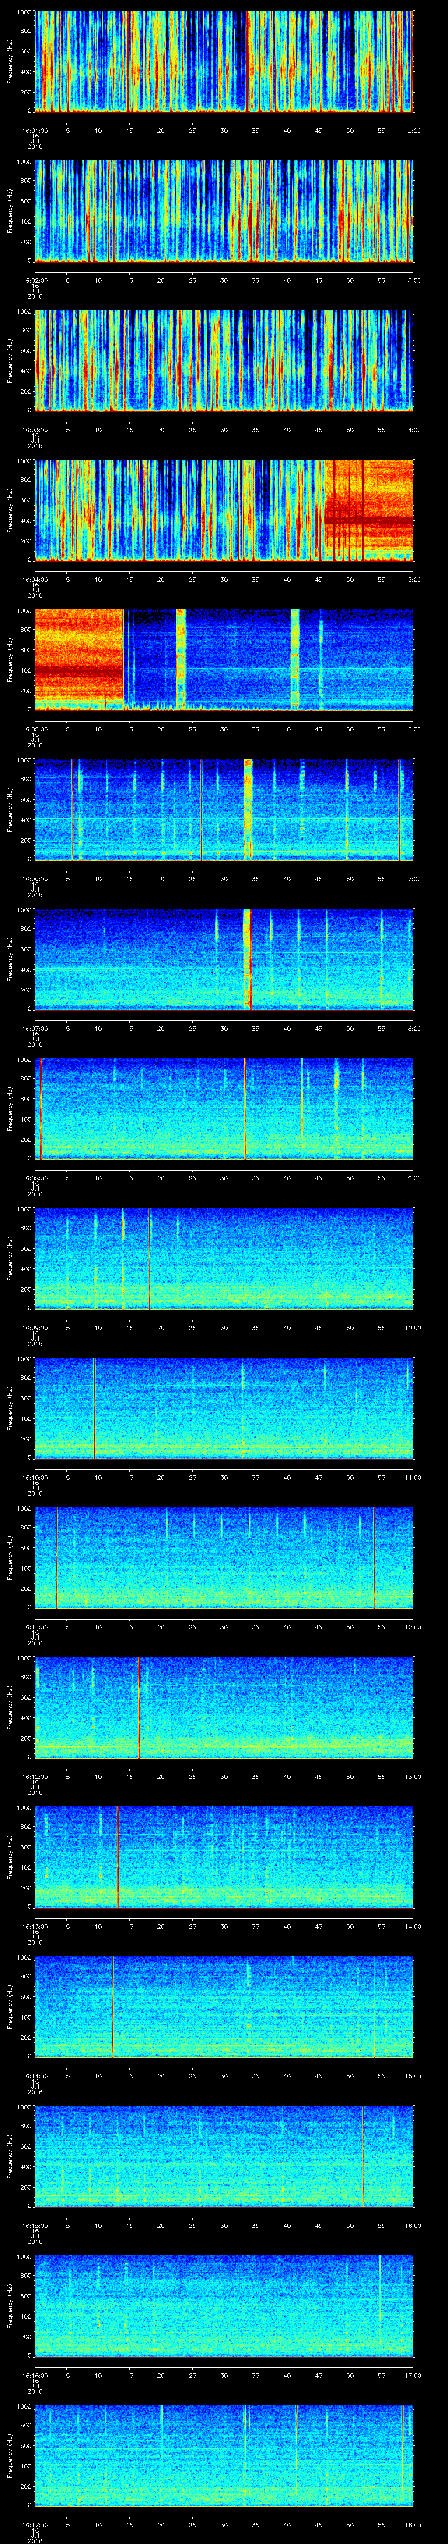The width and height of the screenshot is (448, 2544).
Task: Click the red broadband noise block ending the 16:04:00 panel
Action: [369, 510]
